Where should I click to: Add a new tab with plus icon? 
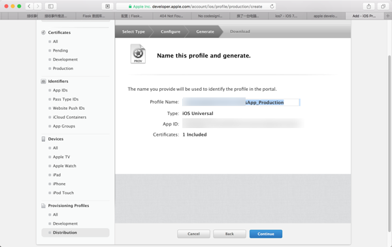[387, 16]
